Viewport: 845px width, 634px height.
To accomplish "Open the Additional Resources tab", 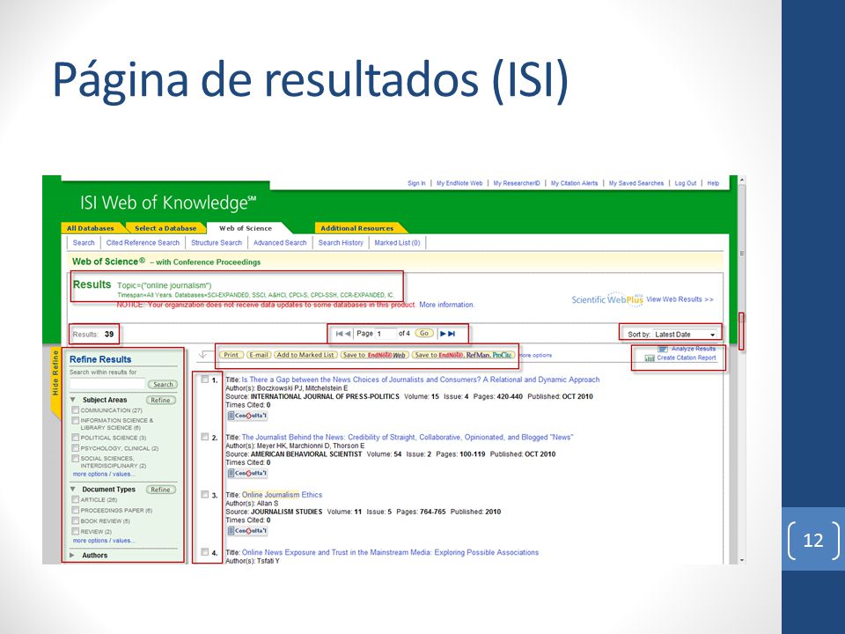I will coord(356,228).
